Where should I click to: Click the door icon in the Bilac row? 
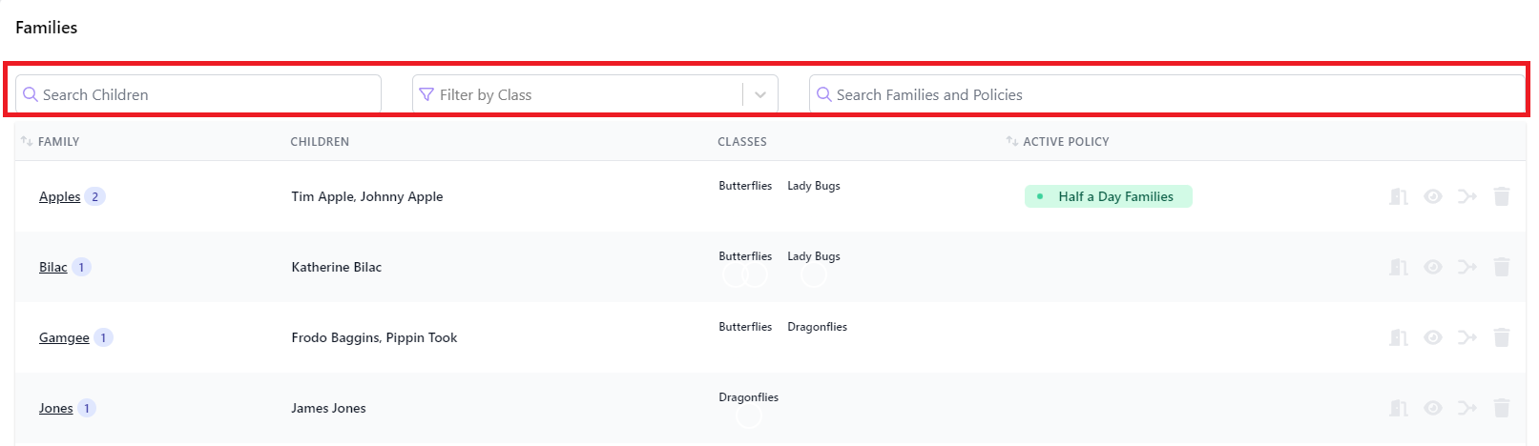click(1399, 267)
